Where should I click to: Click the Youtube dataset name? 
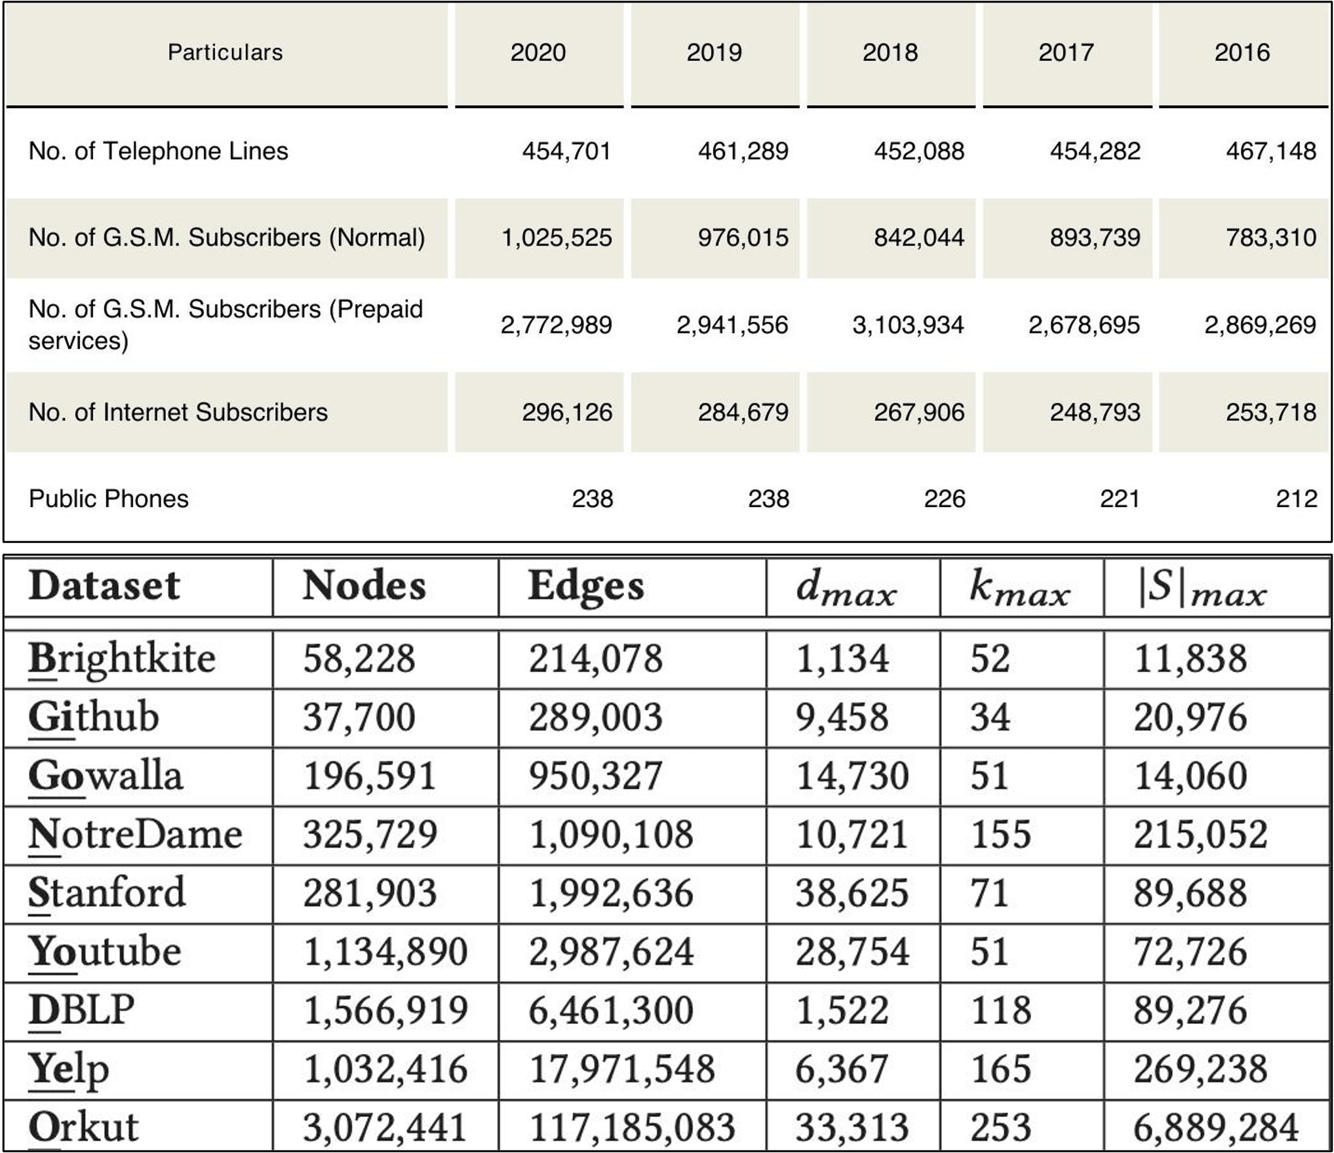(104, 952)
